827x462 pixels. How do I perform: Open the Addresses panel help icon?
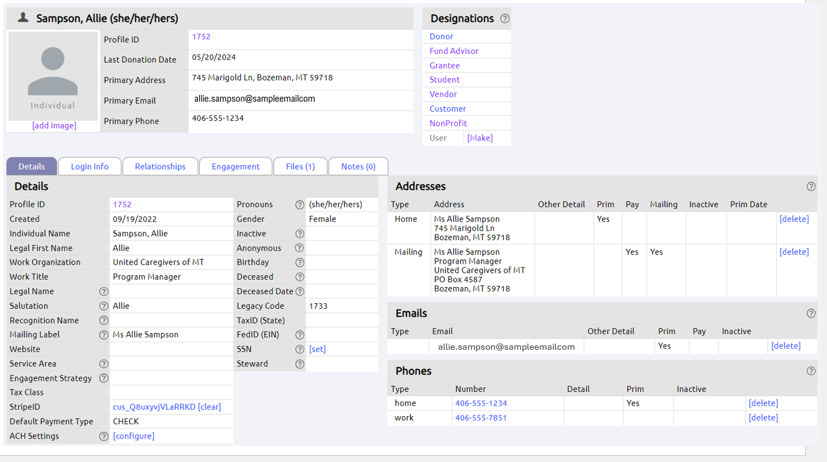click(x=811, y=186)
